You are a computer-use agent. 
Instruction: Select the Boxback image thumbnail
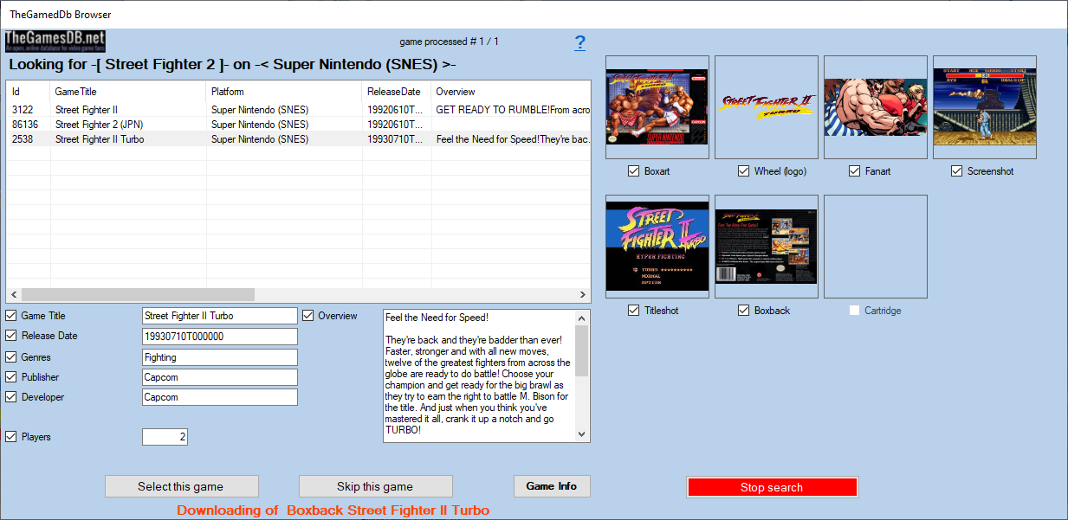[x=766, y=247]
